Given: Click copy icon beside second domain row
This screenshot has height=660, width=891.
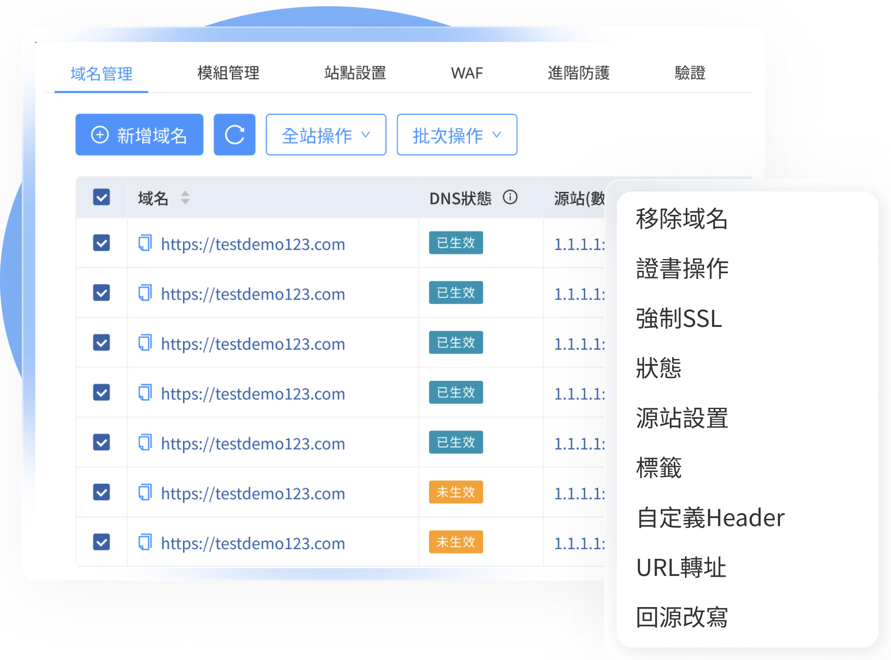Looking at the screenshot, I should click(x=145, y=293).
